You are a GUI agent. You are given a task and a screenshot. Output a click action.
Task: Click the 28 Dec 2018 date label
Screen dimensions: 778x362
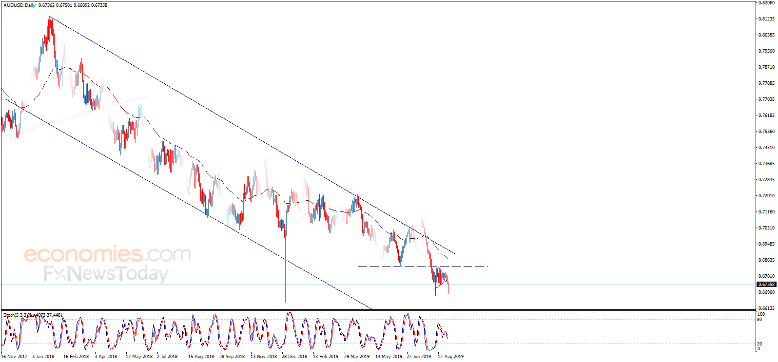294,357
